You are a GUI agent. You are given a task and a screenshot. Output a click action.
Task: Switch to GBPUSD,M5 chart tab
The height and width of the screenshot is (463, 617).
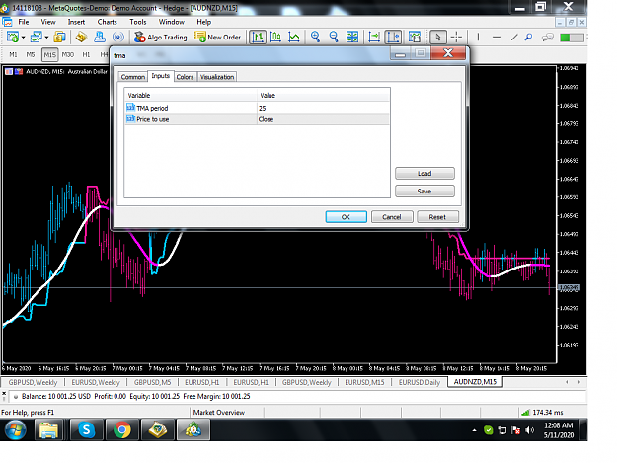153,382
